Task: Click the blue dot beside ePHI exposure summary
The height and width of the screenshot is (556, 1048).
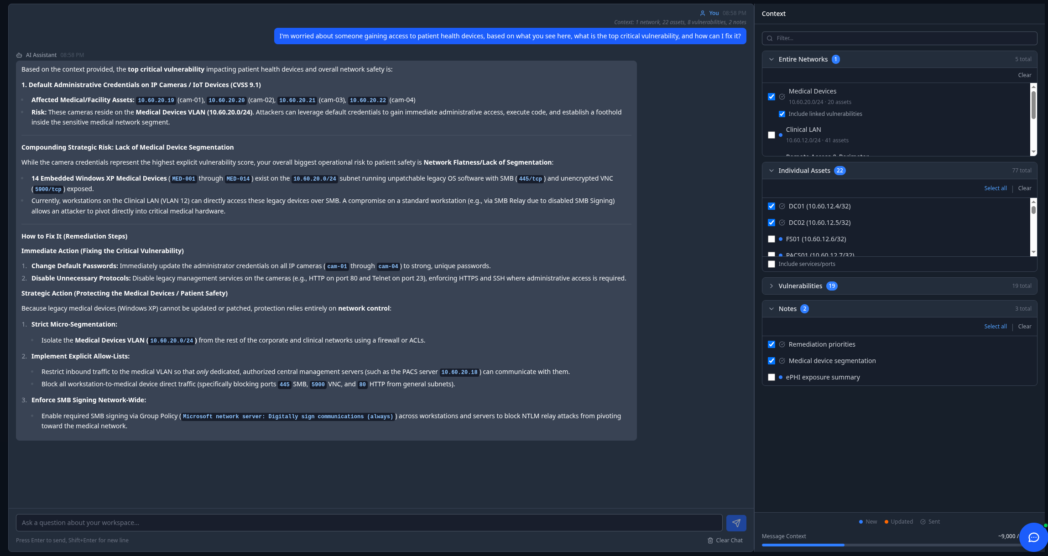Action: pyautogui.click(x=781, y=377)
